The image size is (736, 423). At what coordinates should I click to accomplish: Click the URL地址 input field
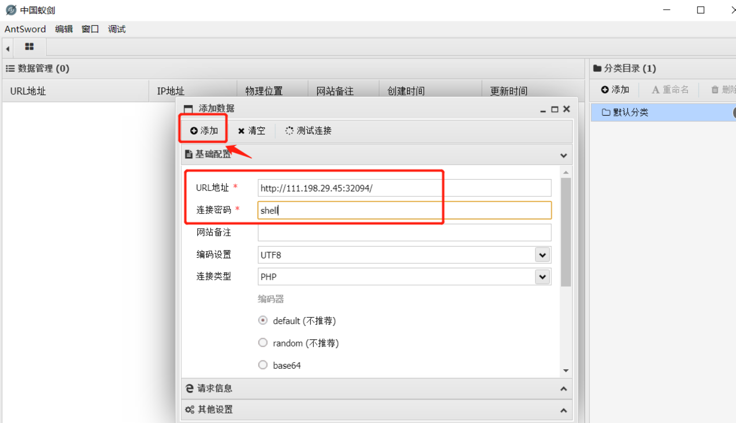(404, 188)
